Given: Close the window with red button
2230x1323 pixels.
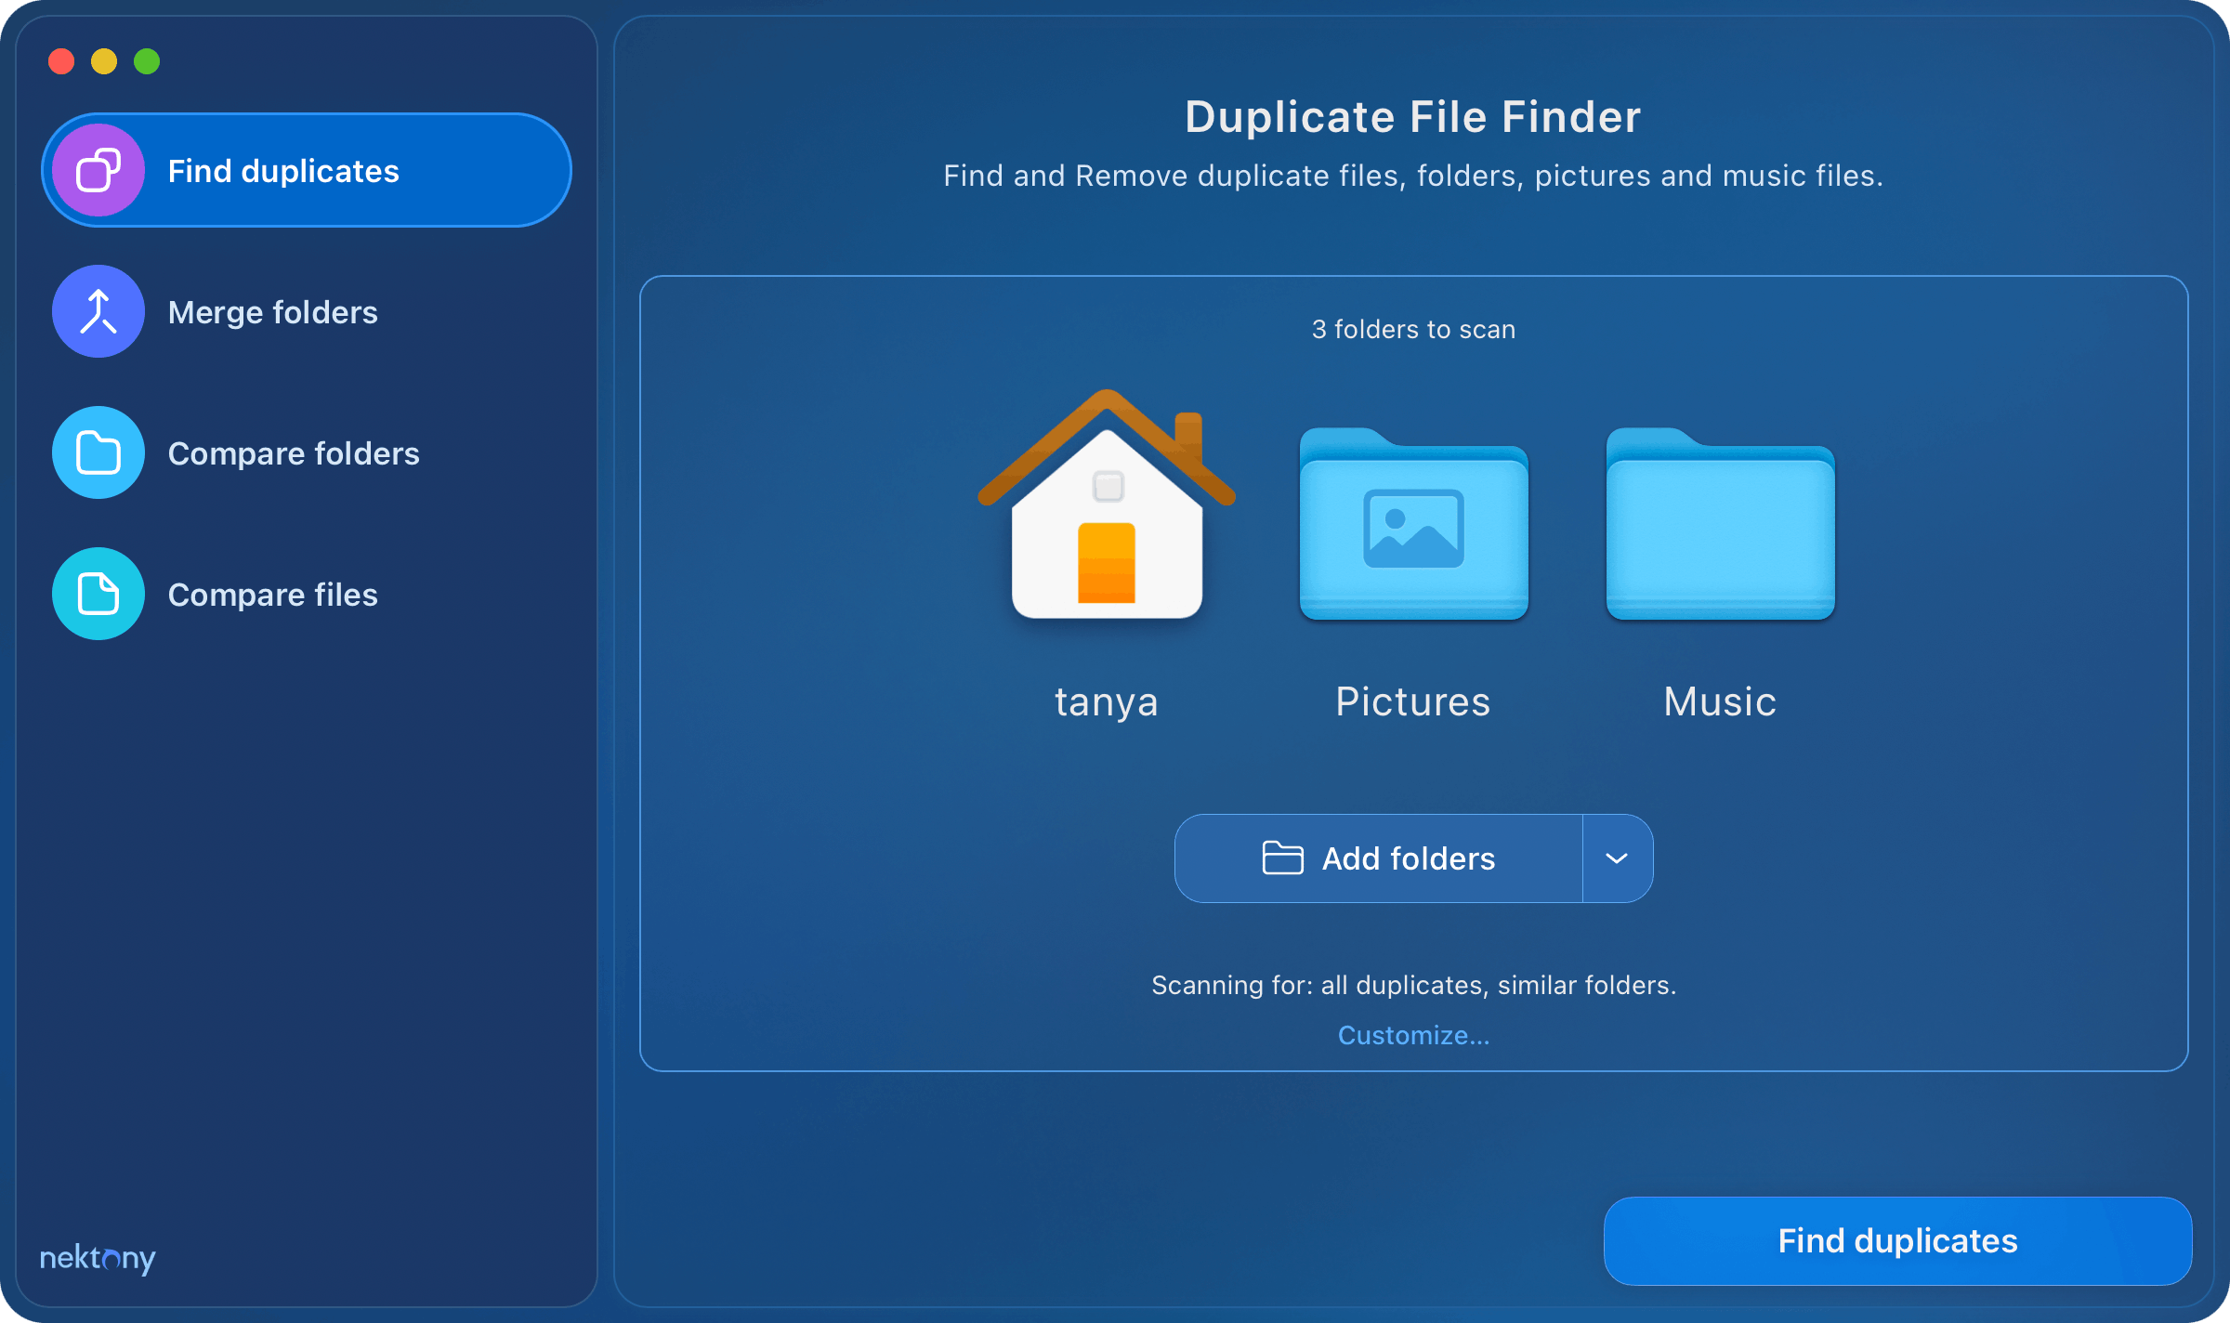Looking at the screenshot, I should pyautogui.click(x=61, y=61).
